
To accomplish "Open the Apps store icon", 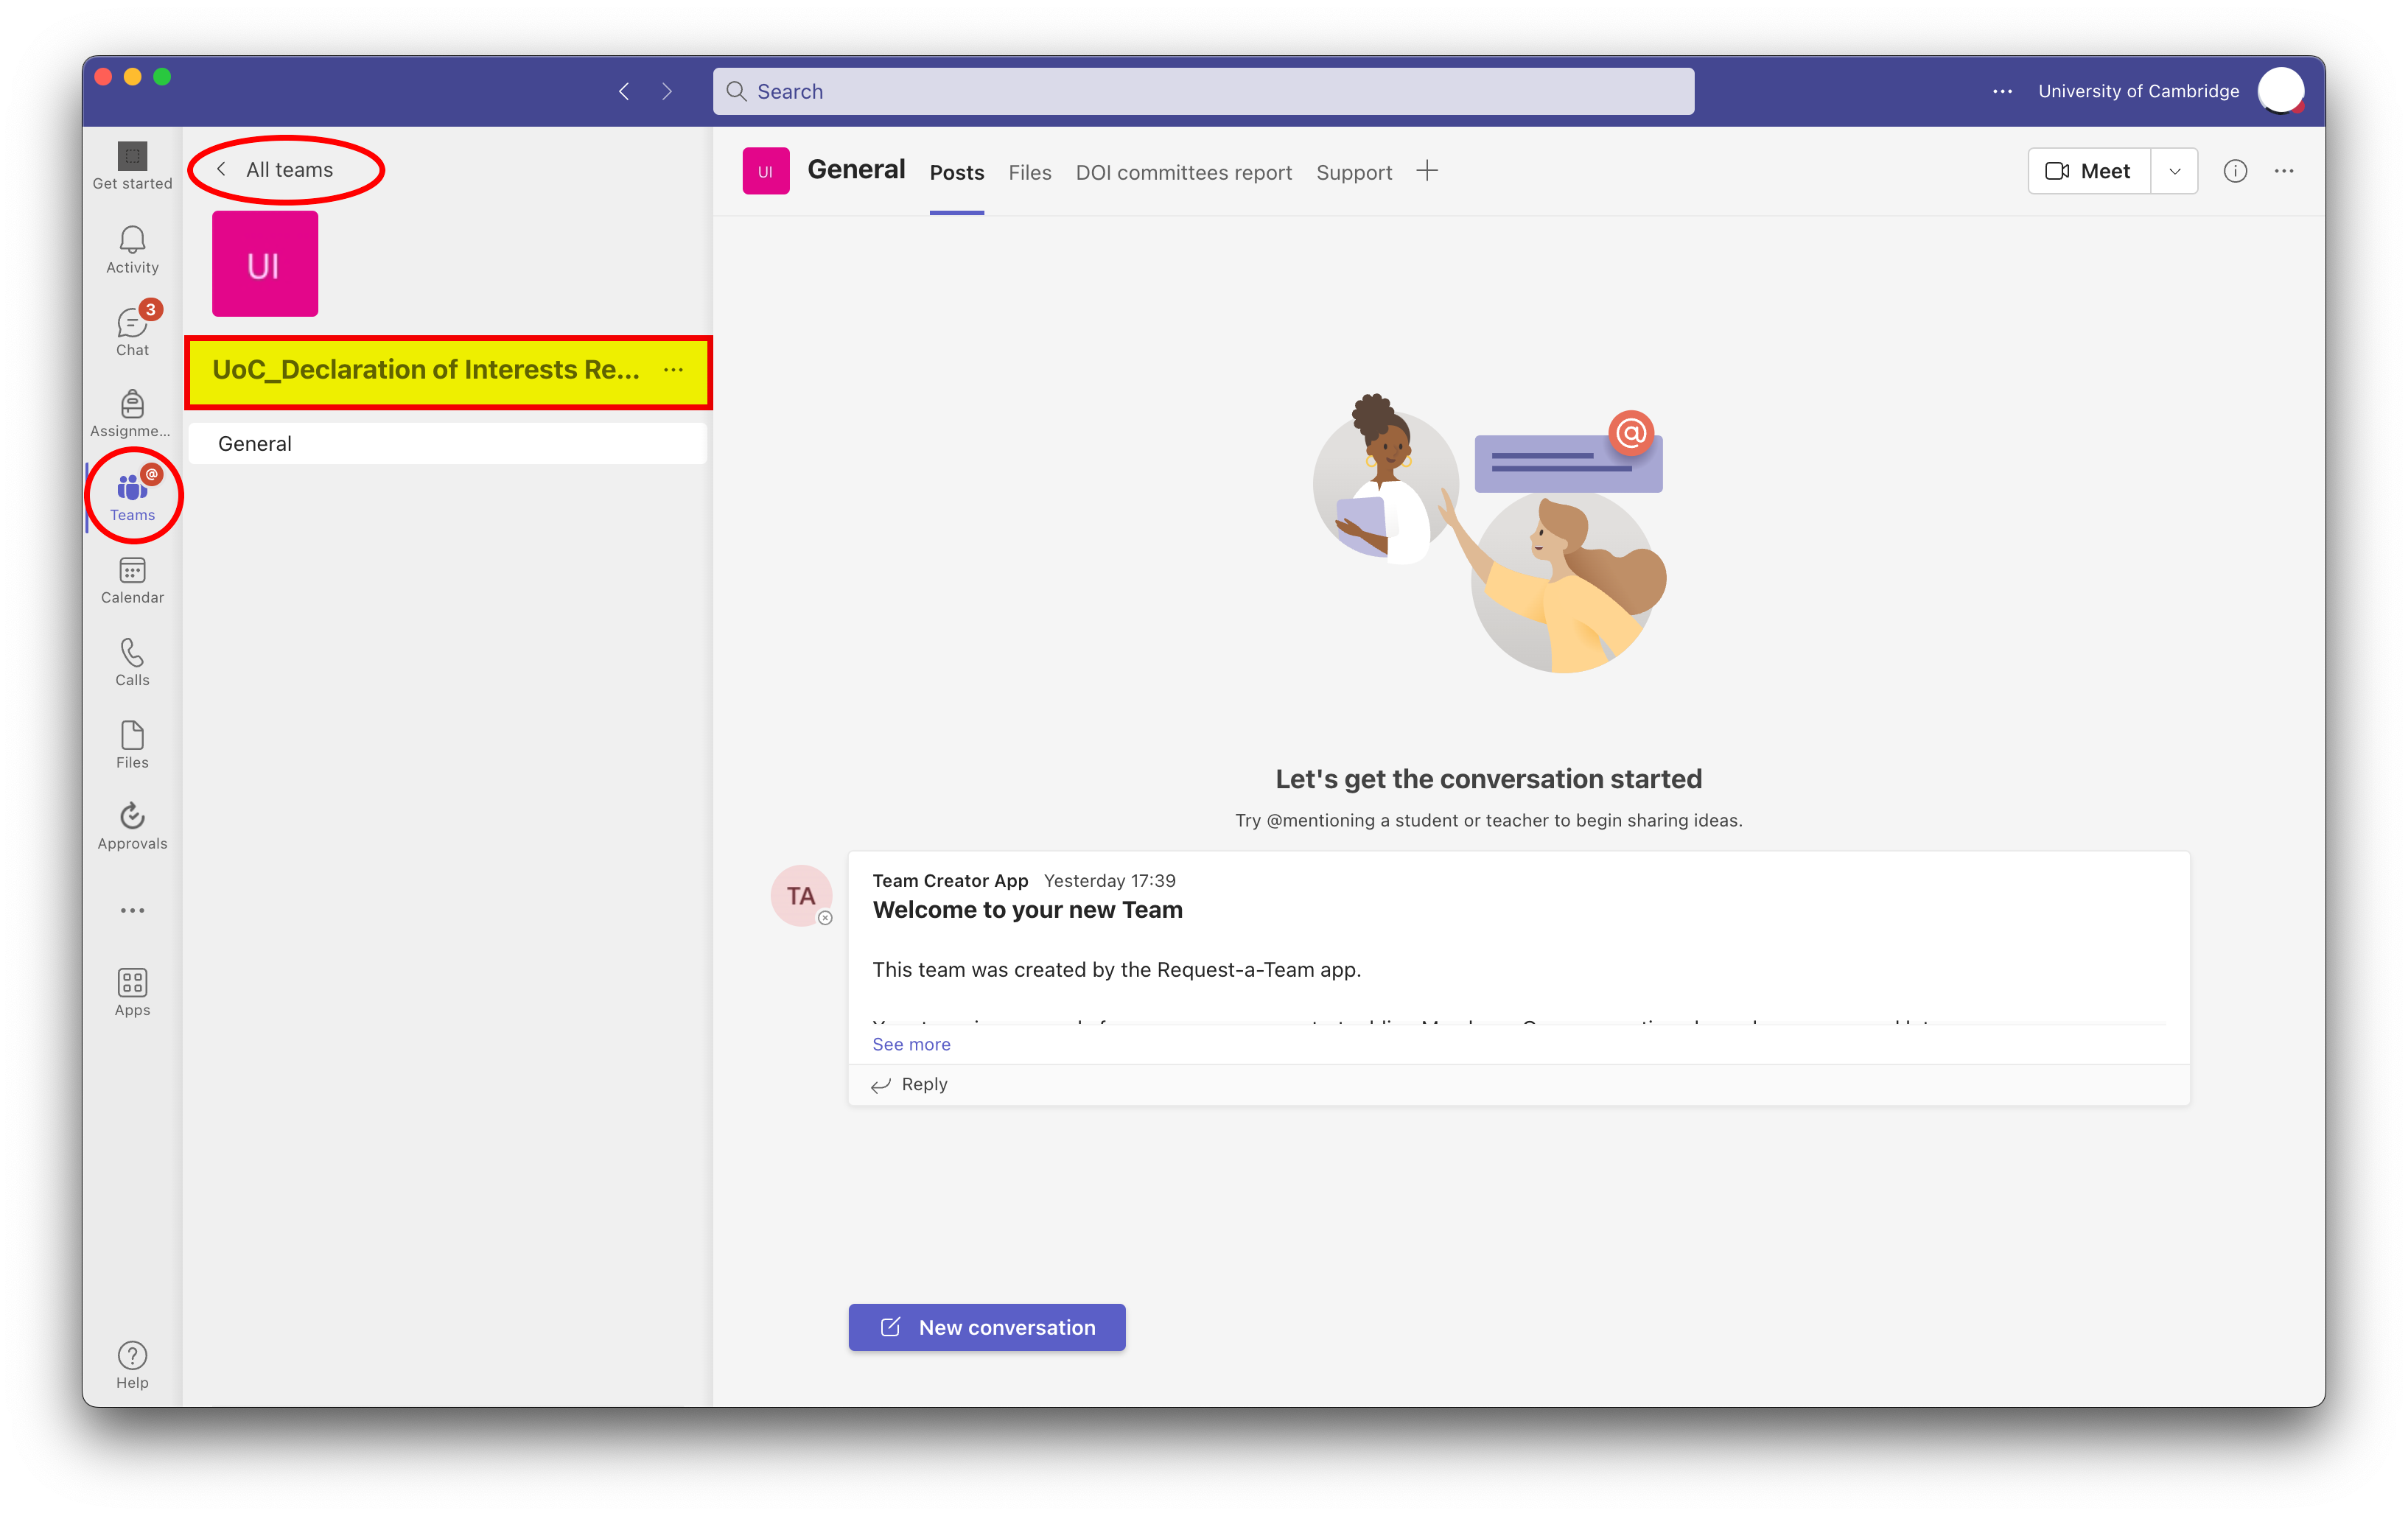I will click(132, 993).
